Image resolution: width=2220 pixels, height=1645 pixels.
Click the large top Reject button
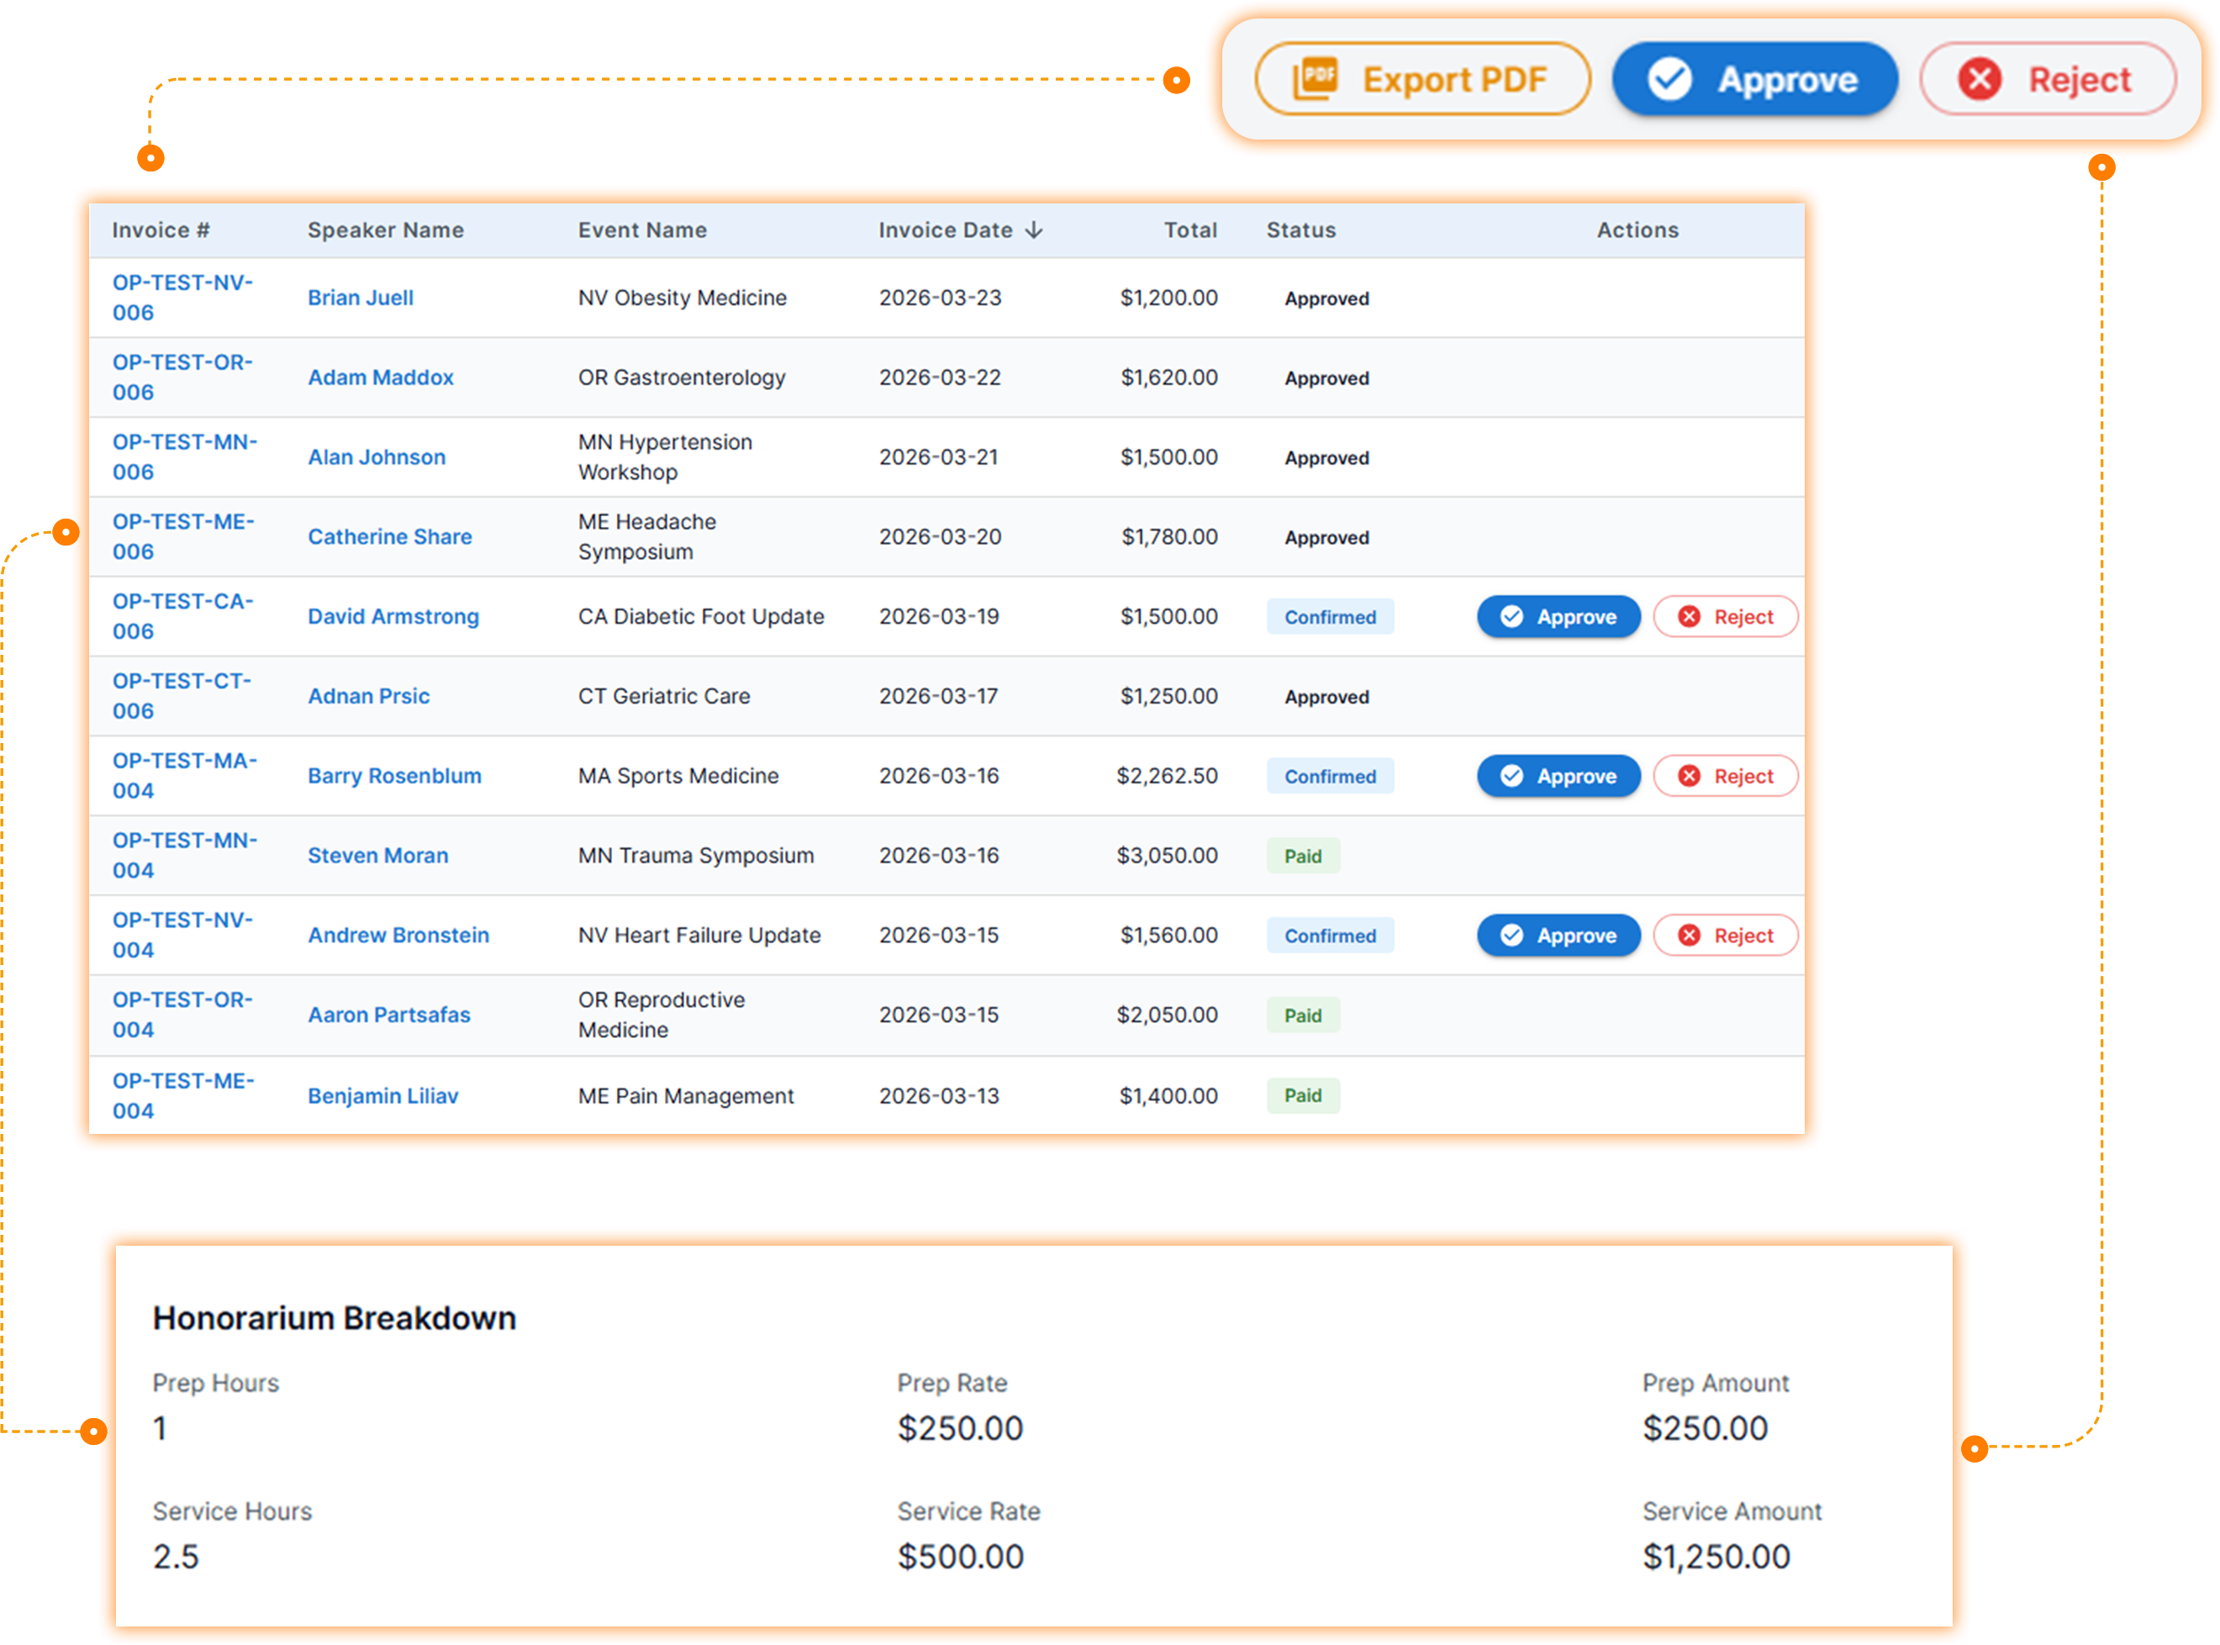click(x=2046, y=79)
